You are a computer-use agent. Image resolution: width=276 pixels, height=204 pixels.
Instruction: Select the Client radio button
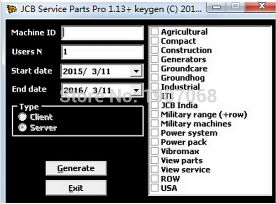coord(22,117)
